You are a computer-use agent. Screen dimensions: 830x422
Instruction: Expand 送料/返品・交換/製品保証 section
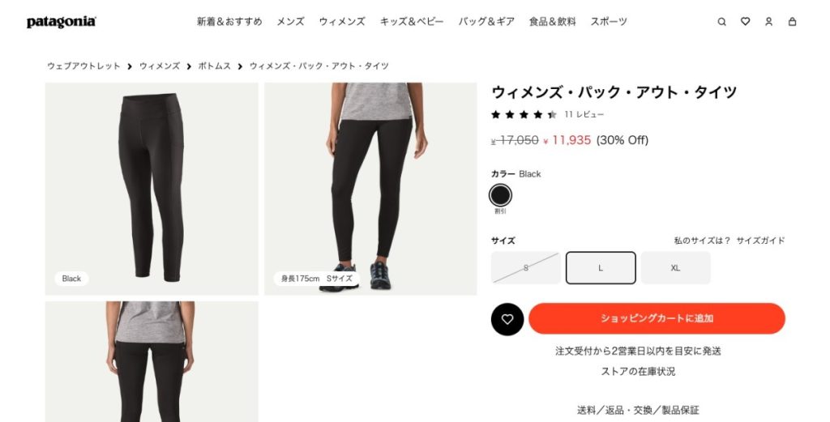click(x=638, y=410)
